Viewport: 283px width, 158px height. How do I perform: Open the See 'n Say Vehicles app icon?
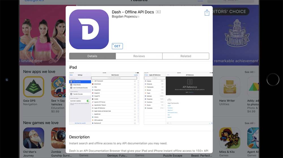tap(58, 87)
